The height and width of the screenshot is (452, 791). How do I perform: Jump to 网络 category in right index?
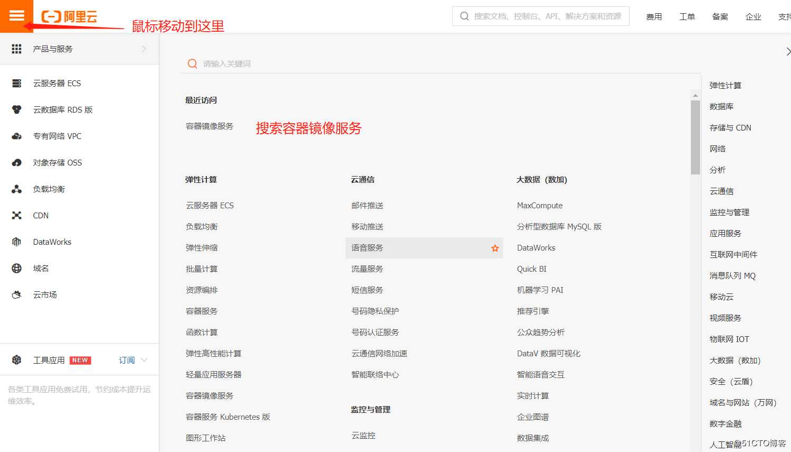click(717, 149)
